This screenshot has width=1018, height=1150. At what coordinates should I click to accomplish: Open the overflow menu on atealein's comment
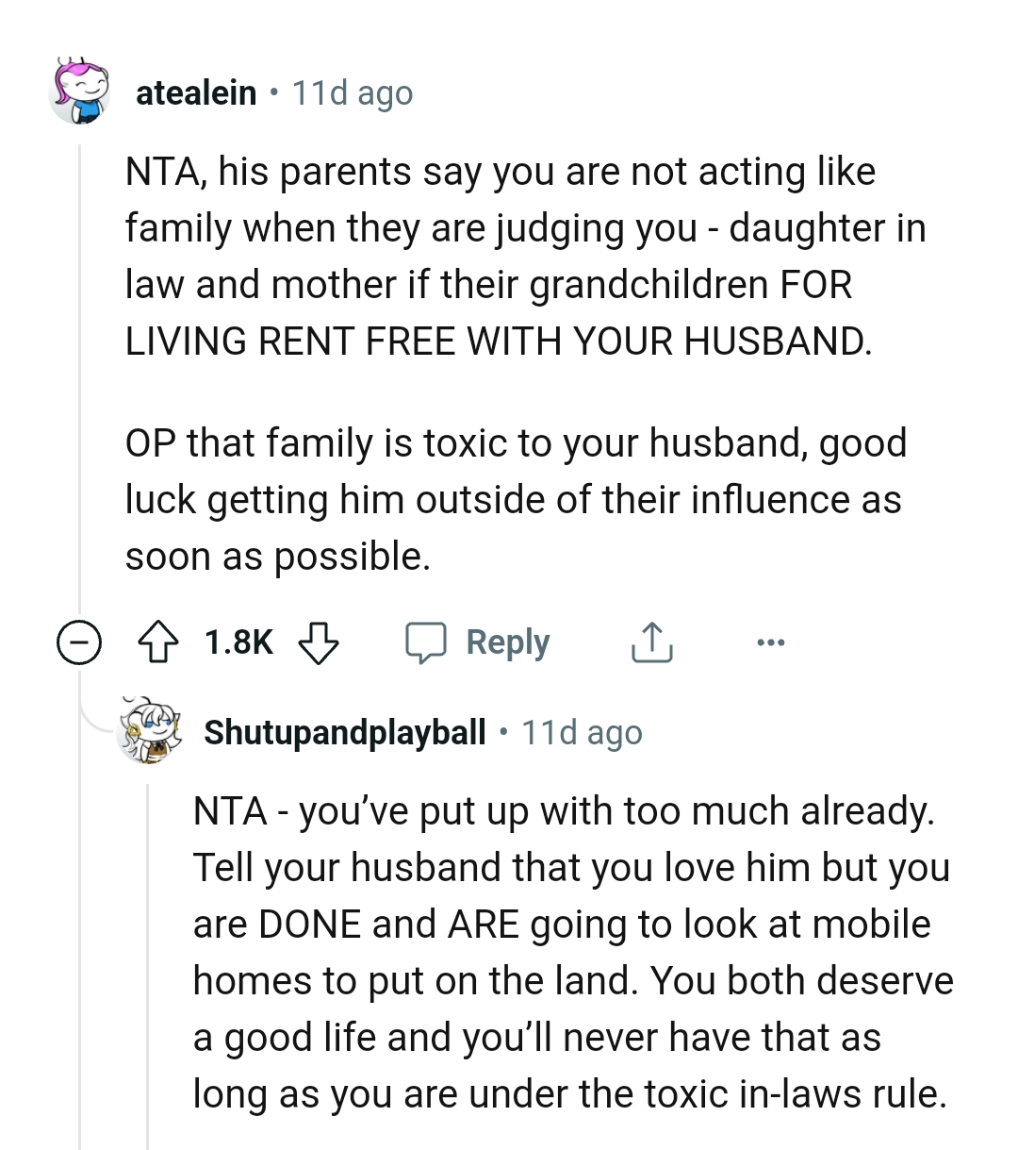771,642
